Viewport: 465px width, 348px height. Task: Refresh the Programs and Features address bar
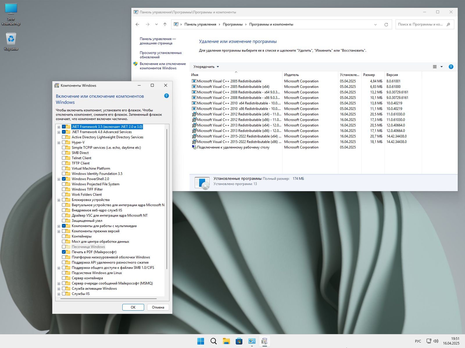pos(386,24)
